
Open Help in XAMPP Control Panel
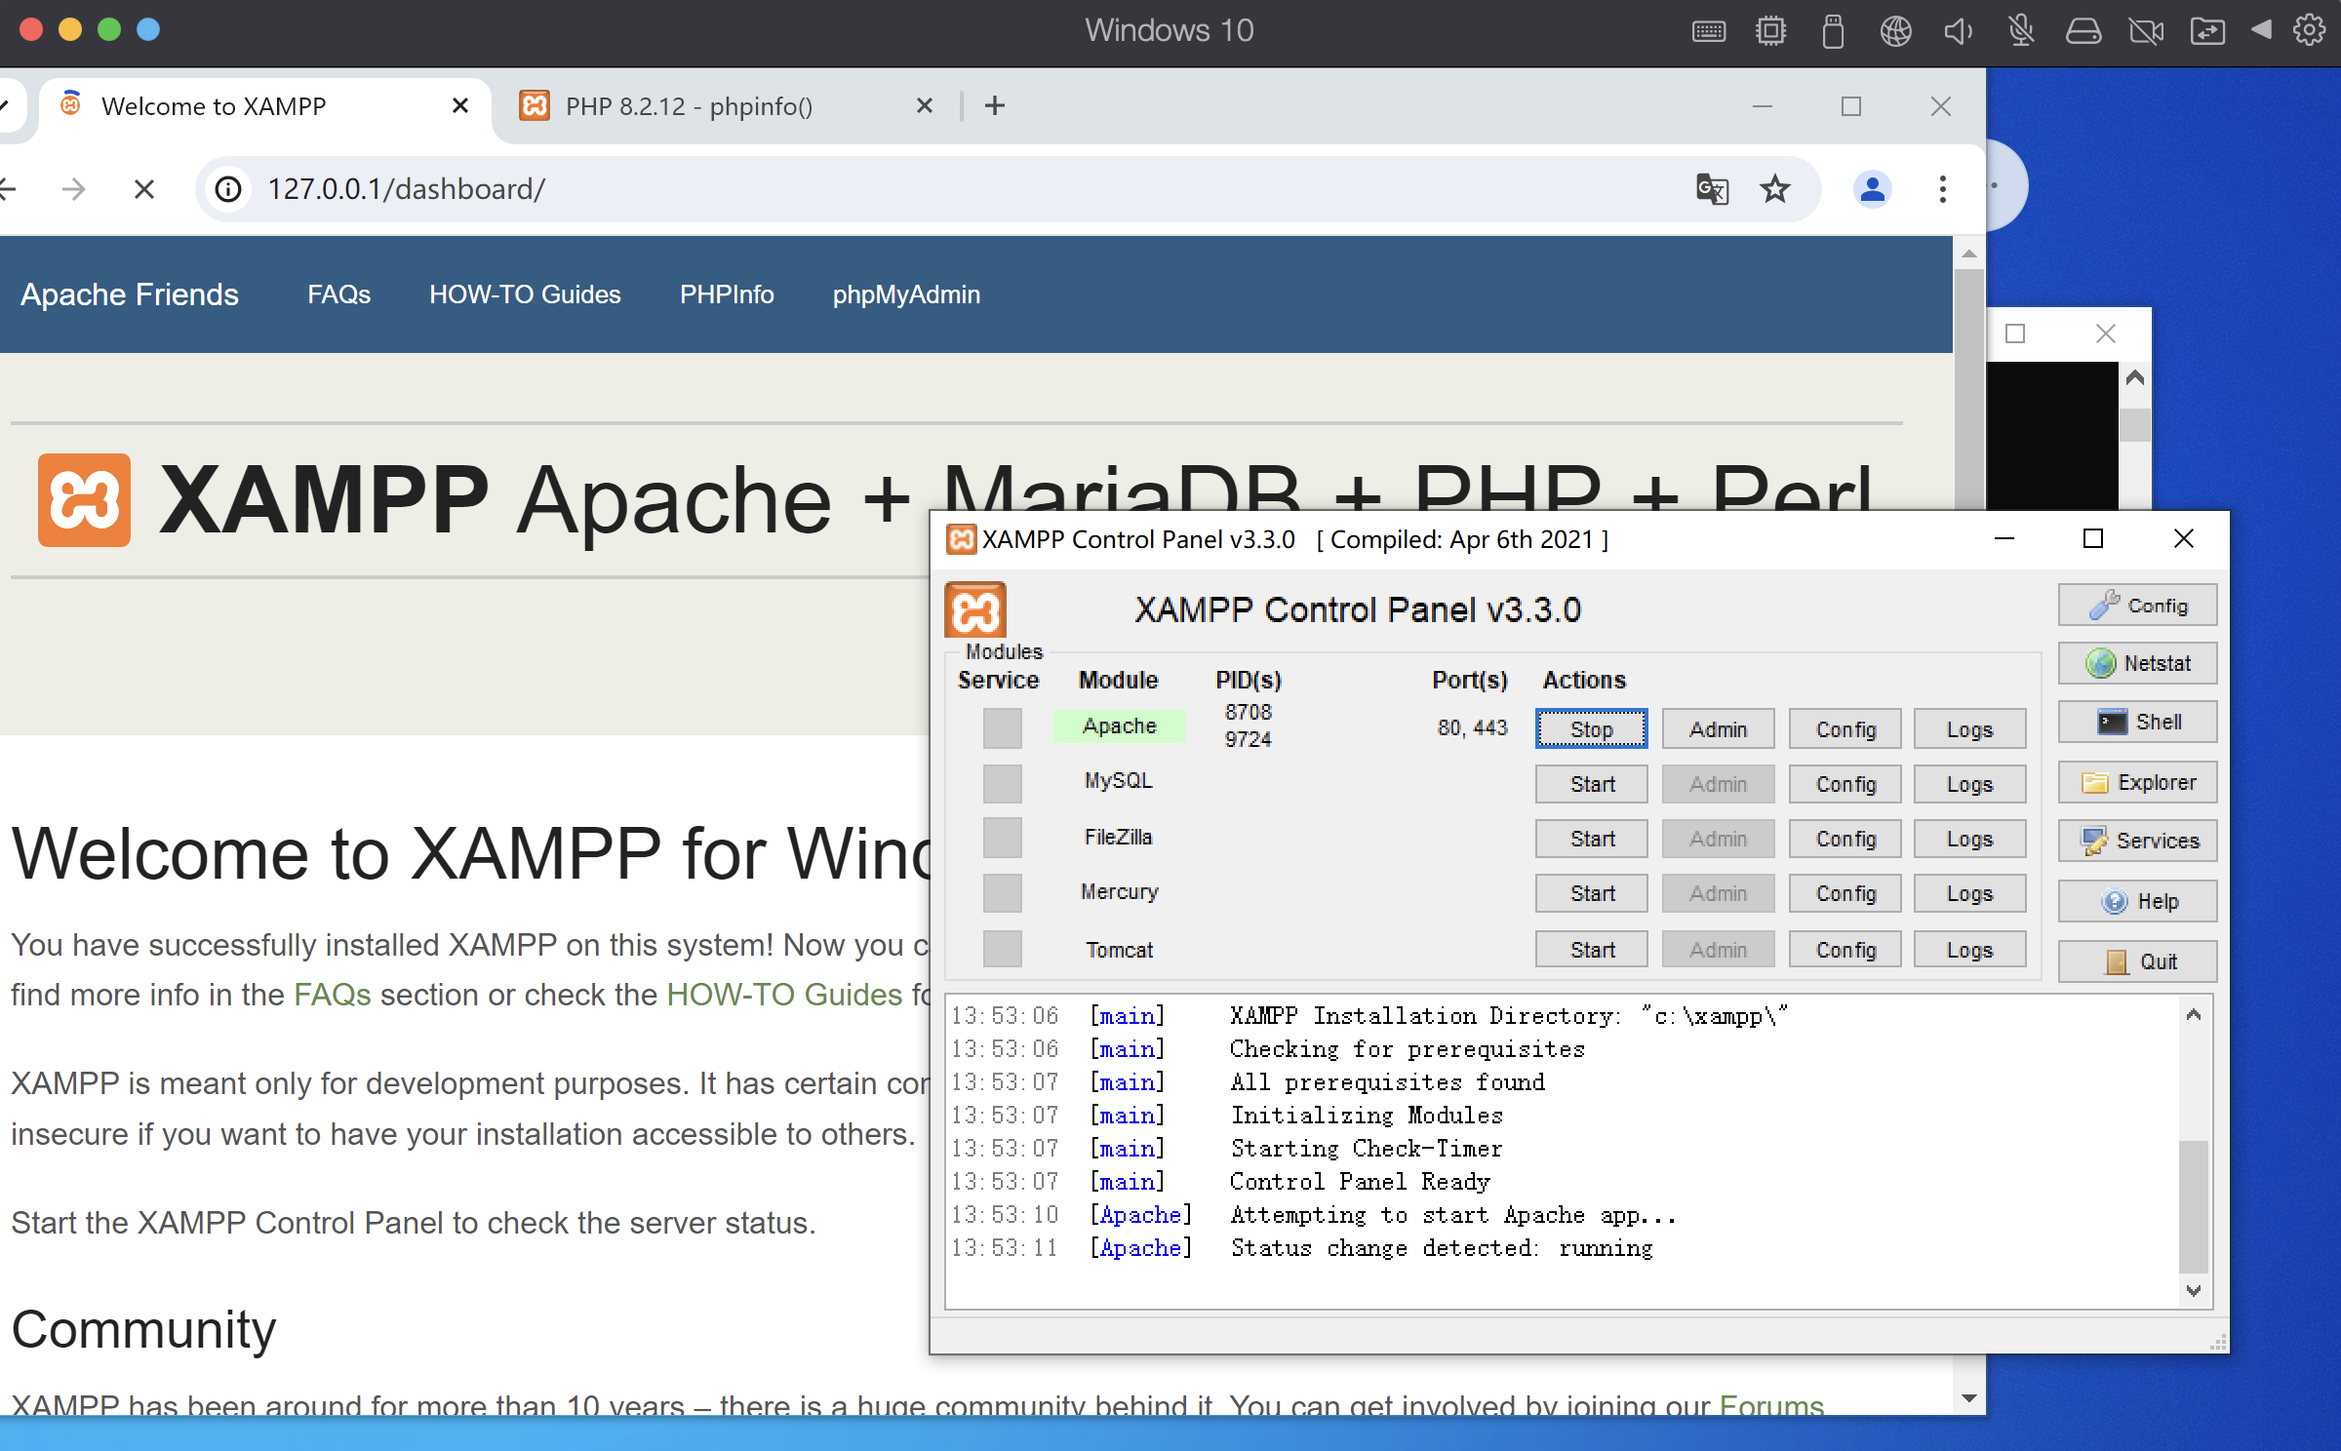[2137, 902]
